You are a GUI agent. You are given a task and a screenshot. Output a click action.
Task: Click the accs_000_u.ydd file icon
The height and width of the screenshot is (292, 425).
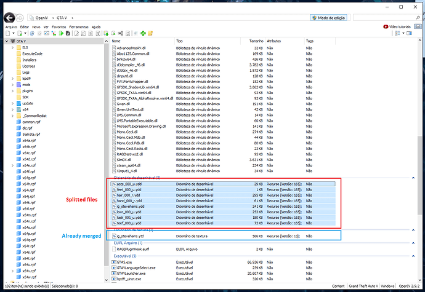[x=114, y=184]
